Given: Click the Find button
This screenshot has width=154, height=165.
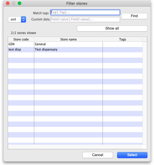Looking at the screenshot, I should tap(134, 16).
